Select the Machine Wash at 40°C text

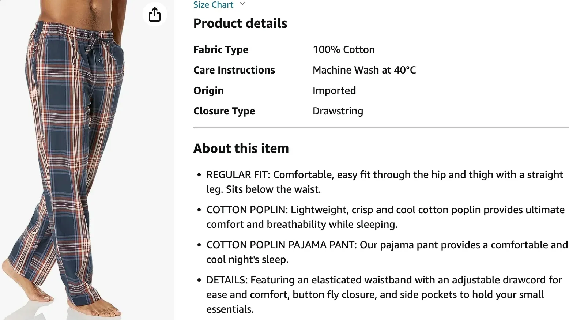(364, 70)
